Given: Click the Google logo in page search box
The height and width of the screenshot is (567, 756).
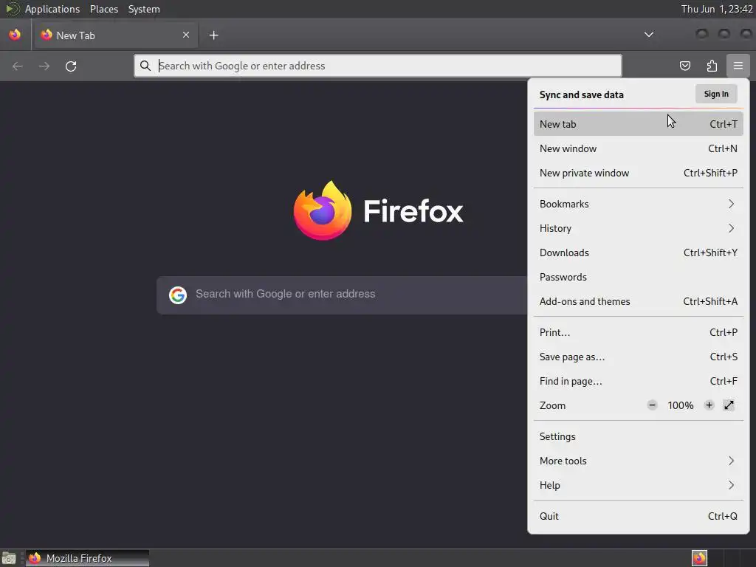Looking at the screenshot, I should (x=177, y=295).
